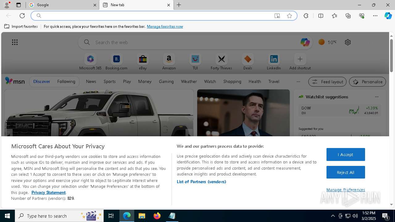Click Reject All privacy button

point(346,172)
